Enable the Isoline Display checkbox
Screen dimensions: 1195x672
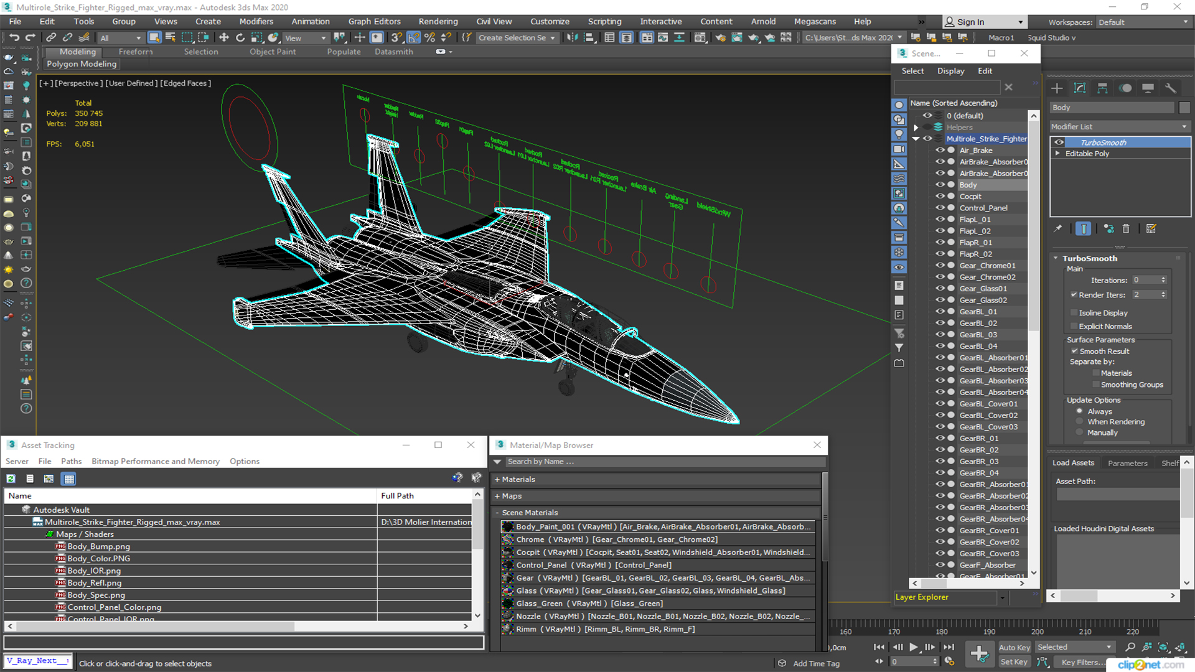coord(1074,313)
